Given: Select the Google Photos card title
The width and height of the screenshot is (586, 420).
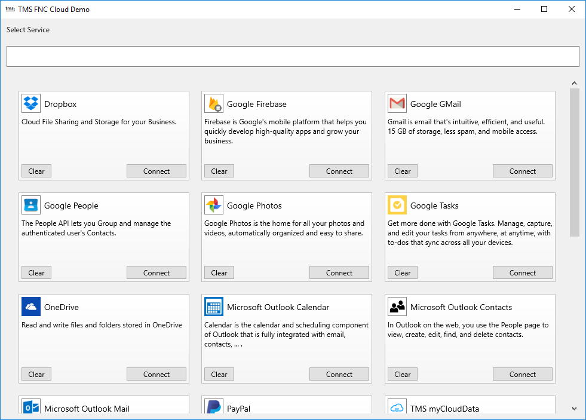Looking at the screenshot, I should [x=254, y=206].
